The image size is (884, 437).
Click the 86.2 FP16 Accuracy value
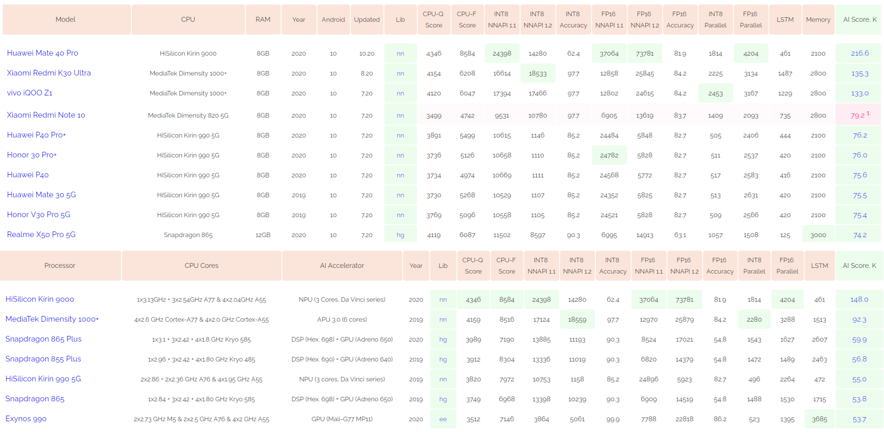(x=720, y=419)
